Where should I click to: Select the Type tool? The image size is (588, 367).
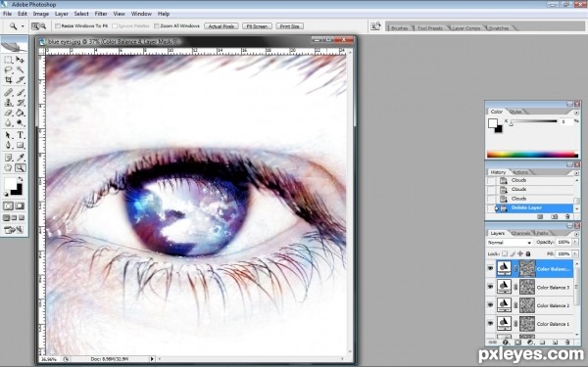coord(20,135)
